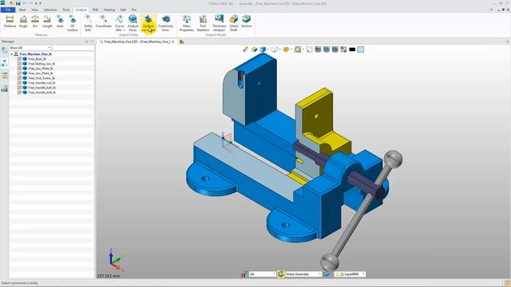This screenshot has height=287, width=511.
Task: Switch to the Tools ribbon tab
Action: 65,10
